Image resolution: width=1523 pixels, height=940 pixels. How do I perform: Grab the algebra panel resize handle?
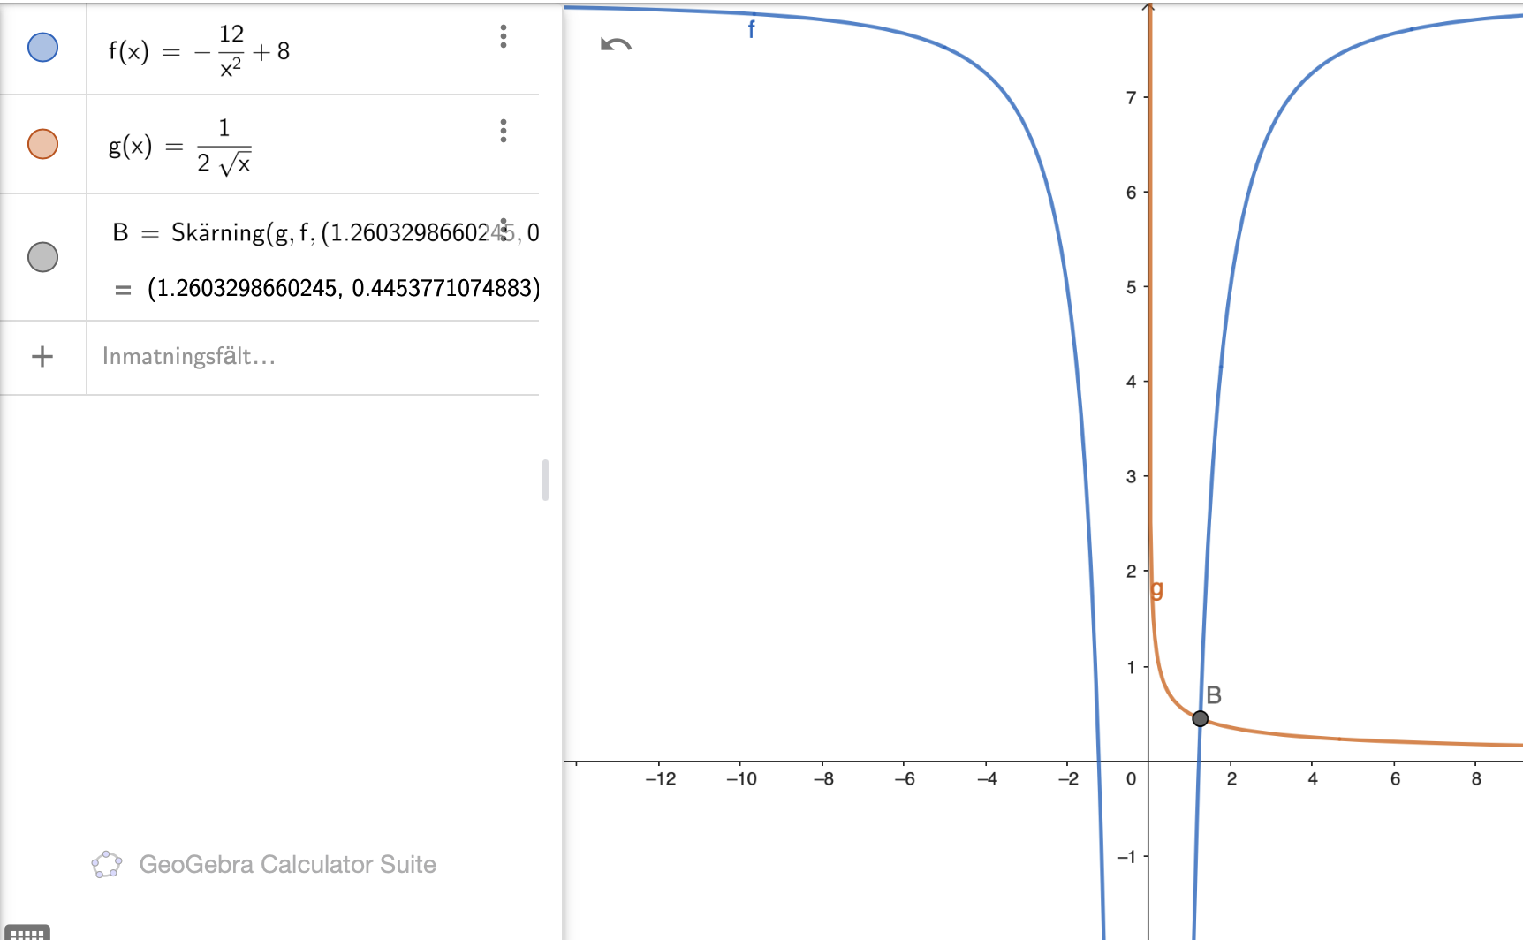[545, 480]
